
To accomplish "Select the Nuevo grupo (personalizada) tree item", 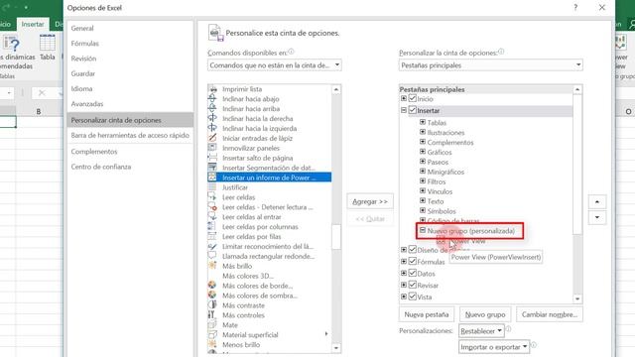I will pyautogui.click(x=471, y=231).
